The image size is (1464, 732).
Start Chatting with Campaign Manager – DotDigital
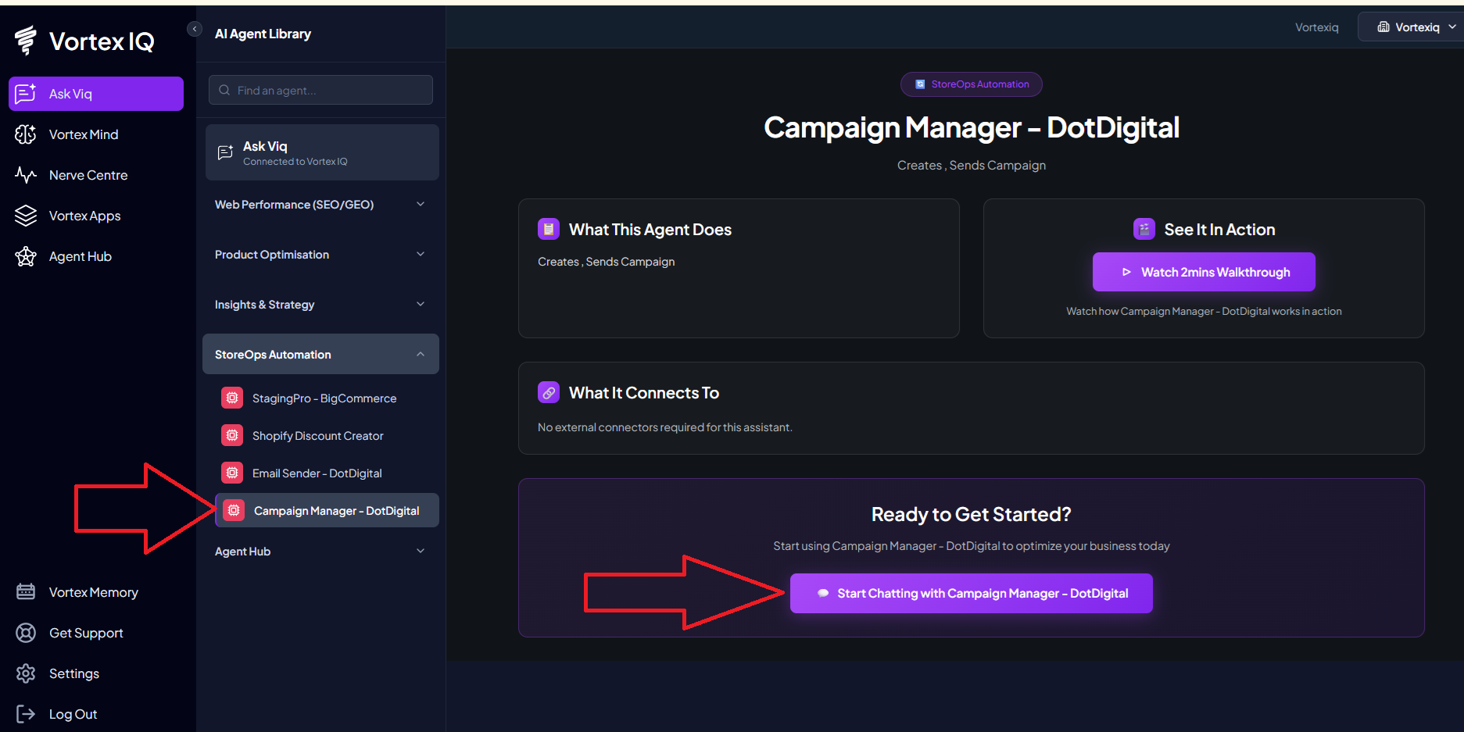coord(971,593)
